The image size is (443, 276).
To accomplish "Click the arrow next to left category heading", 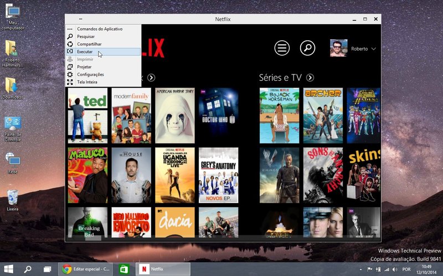I will coord(151,77).
